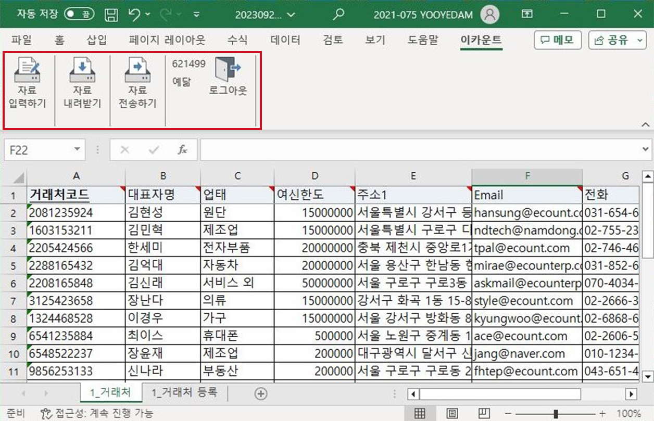Click the 자료 전송하기 send icon
Image resolution: width=654 pixels, height=421 pixels.
137,71
